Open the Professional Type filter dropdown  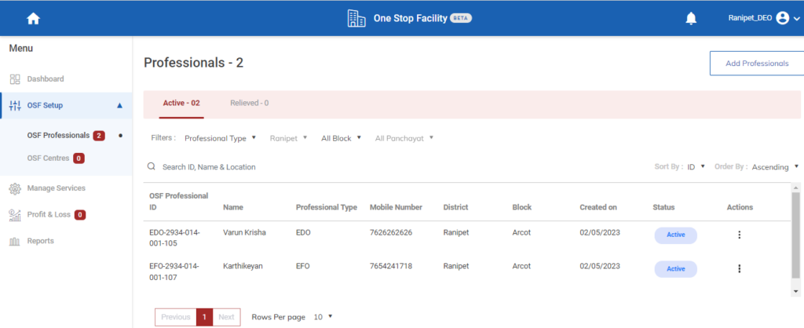coord(221,138)
